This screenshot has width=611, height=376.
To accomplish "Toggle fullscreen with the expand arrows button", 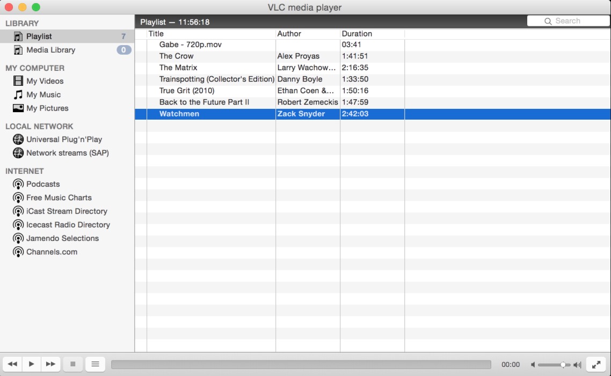I will [596, 365].
